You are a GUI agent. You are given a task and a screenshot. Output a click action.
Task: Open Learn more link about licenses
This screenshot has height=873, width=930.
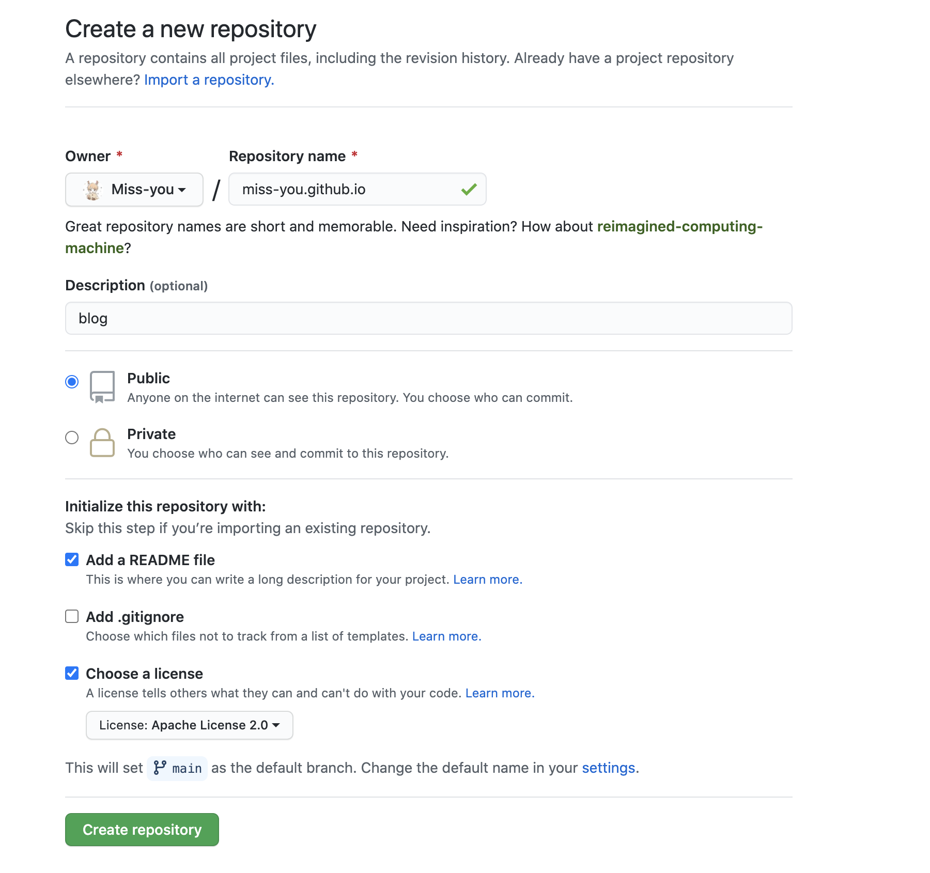[500, 693]
